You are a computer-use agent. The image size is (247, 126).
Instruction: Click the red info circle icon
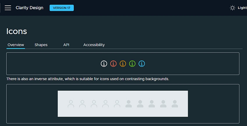click(x=113, y=64)
